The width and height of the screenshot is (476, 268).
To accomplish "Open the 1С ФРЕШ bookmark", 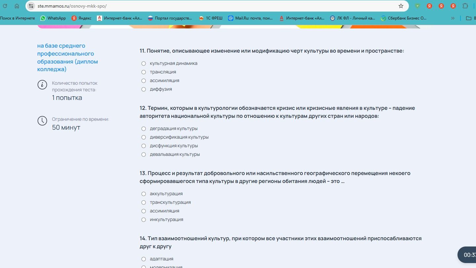I will click(x=211, y=18).
